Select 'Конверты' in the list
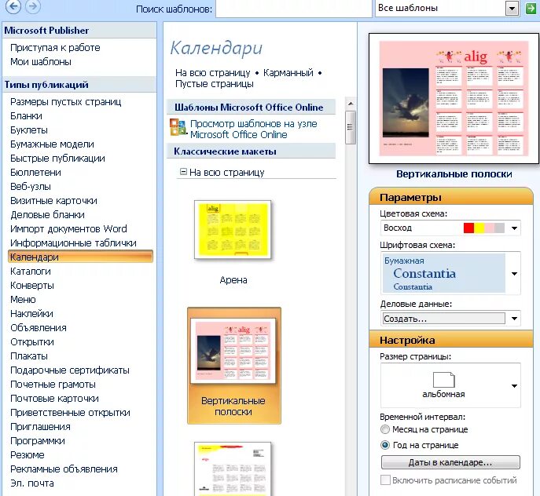The width and height of the screenshot is (540, 496). pyautogui.click(x=32, y=285)
